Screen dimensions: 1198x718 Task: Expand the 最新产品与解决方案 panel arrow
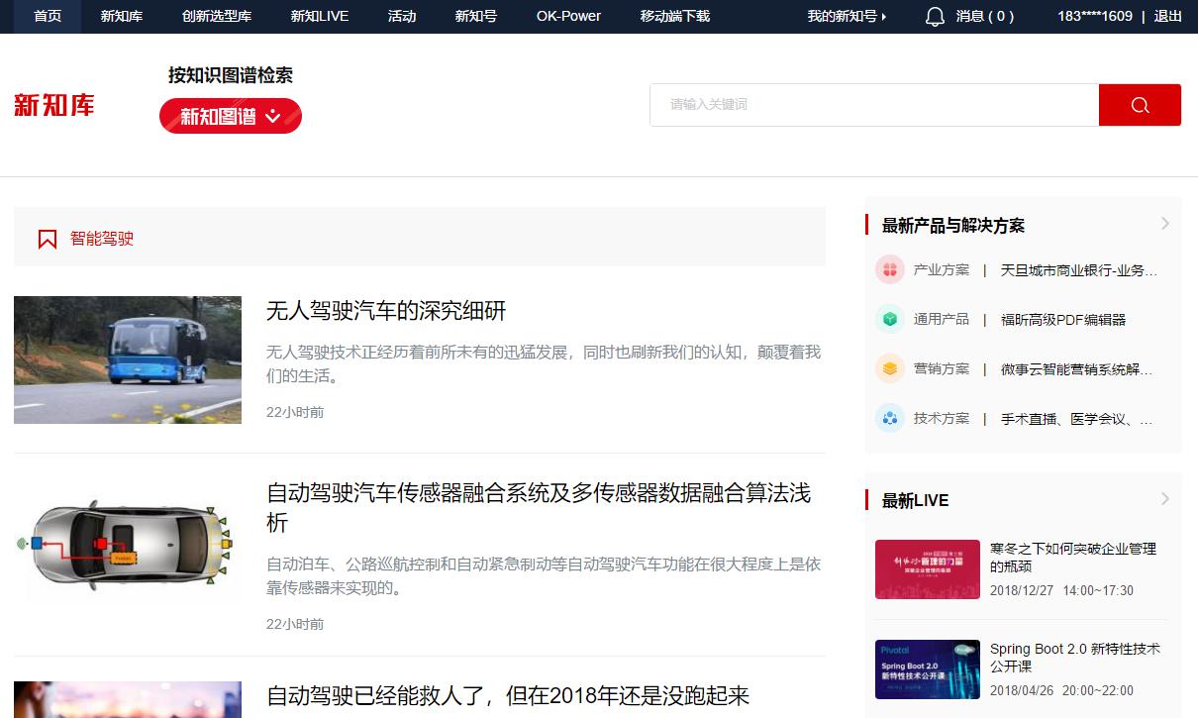(1163, 224)
